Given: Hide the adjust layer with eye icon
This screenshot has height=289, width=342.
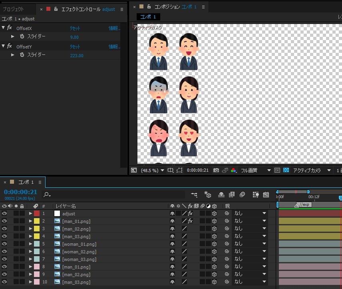Looking at the screenshot, I should pos(4,213).
